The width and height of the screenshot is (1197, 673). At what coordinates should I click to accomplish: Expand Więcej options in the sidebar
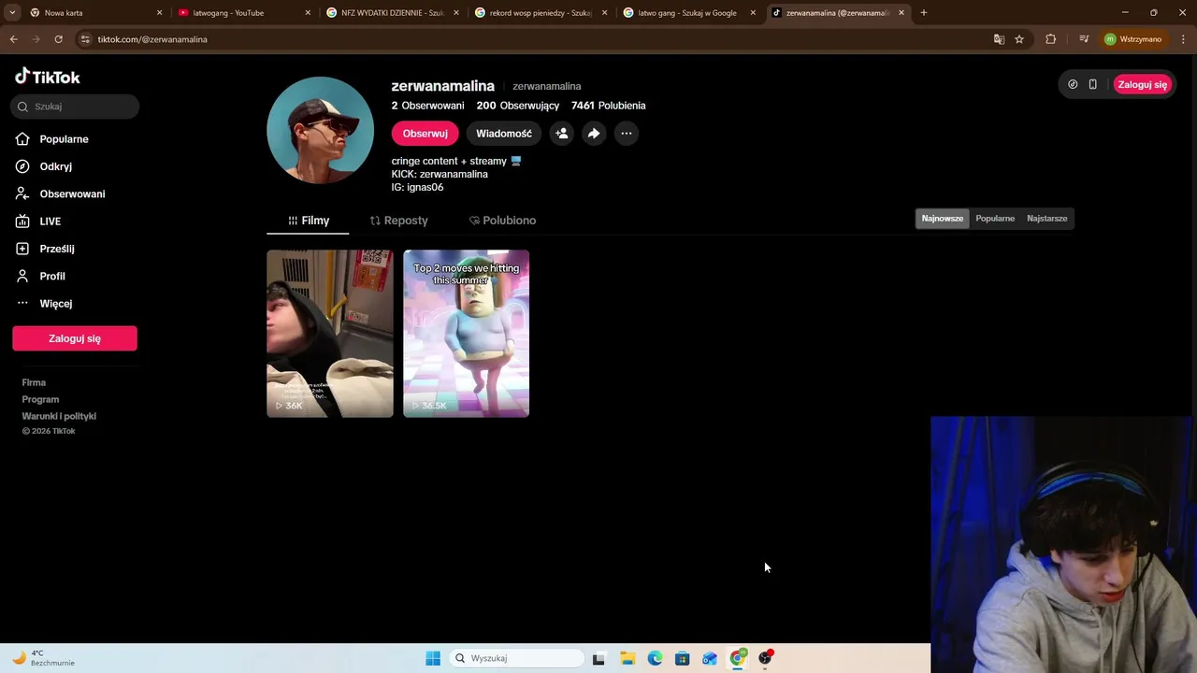click(44, 304)
